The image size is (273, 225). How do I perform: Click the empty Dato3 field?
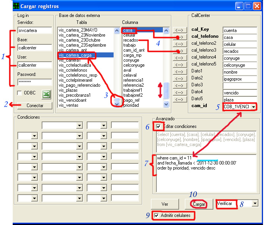[240, 86]
